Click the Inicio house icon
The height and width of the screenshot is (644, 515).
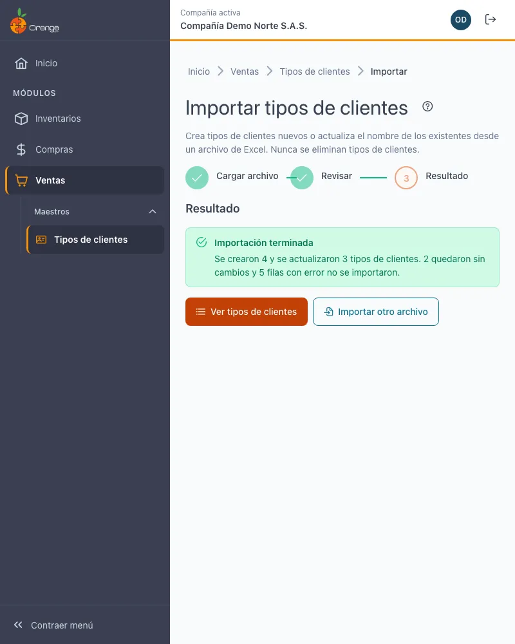click(x=21, y=63)
